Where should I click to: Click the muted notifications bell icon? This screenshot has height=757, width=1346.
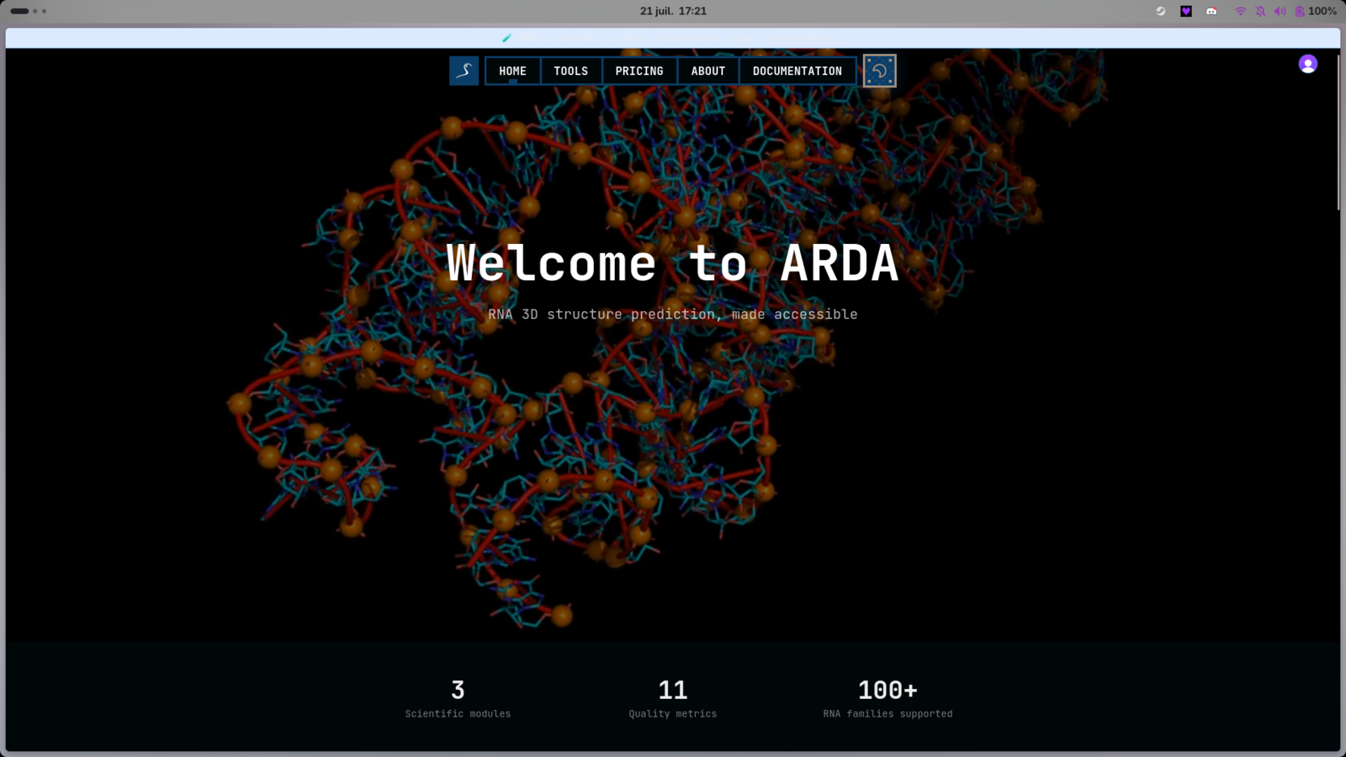pyautogui.click(x=1260, y=11)
